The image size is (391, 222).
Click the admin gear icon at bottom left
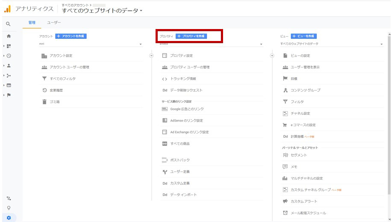tap(9, 218)
